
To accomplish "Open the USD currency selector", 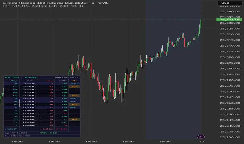I will [x=230, y=3].
